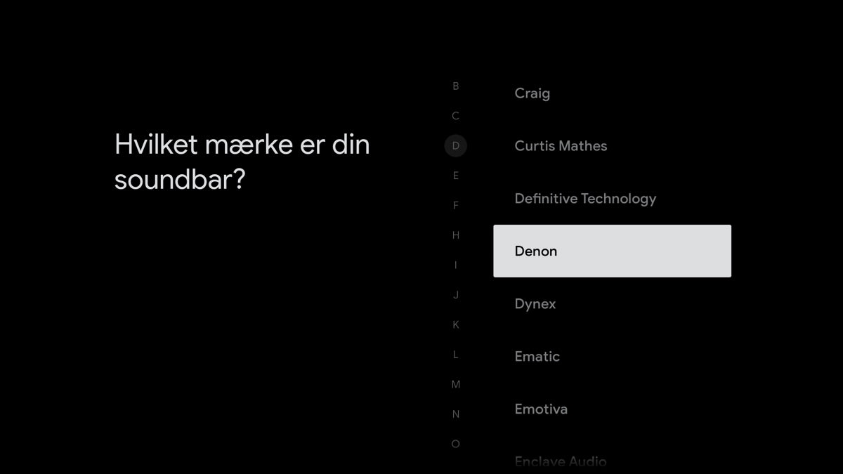Viewport: 843px width, 474px height.
Task: Choose Craig from the brand list
Action: click(612, 93)
